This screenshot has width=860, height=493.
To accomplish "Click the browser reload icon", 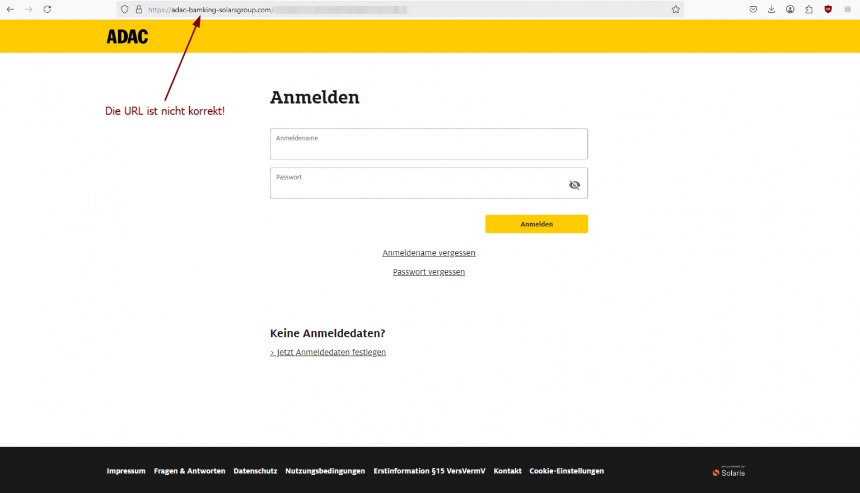I will [x=47, y=9].
